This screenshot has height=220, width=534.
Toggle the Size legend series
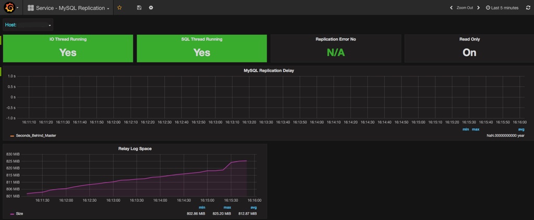[x=19, y=214]
